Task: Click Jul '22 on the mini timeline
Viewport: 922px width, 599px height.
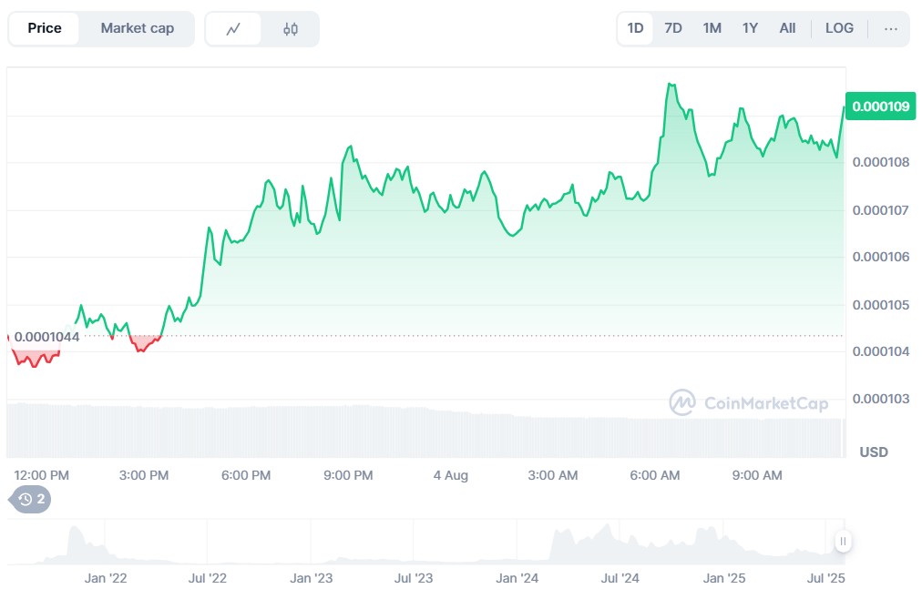Action: point(207,578)
